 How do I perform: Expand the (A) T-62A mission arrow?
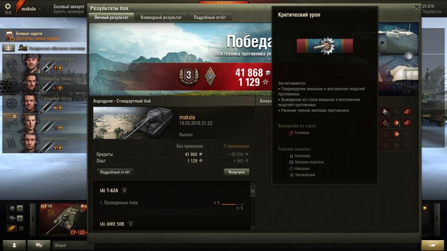click(124, 190)
